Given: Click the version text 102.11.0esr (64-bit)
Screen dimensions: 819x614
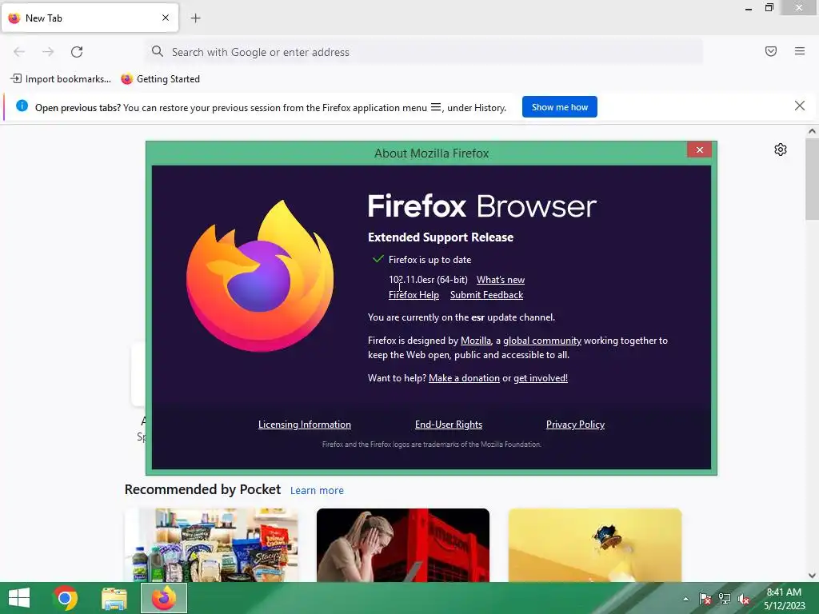Looking at the screenshot, I should pyautogui.click(x=428, y=280).
